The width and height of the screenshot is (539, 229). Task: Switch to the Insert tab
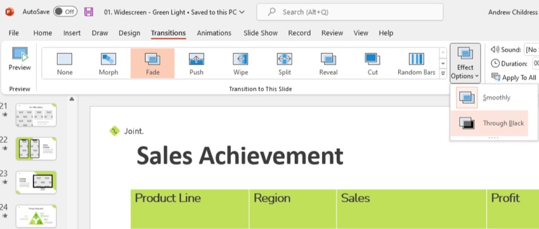click(72, 33)
